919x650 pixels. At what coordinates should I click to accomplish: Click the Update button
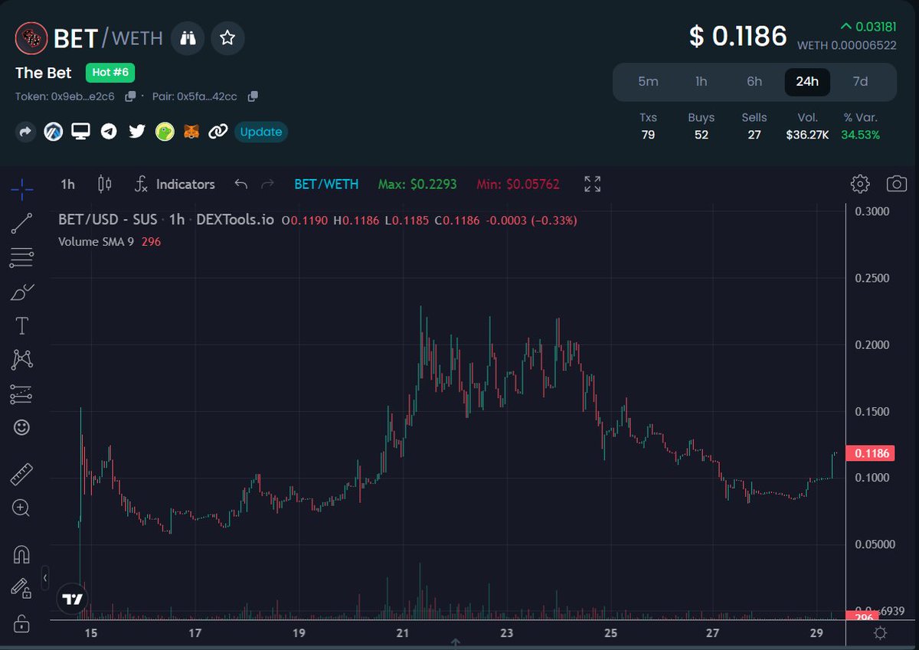[261, 132]
